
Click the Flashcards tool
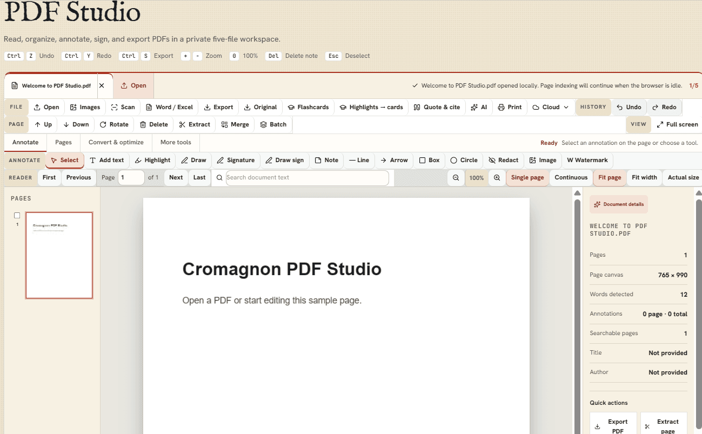(x=308, y=107)
